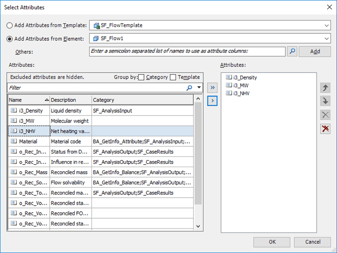Image resolution: width=337 pixels, height=253 pixels.
Task: Click the Filter text field
Action: pyautogui.click(x=97, y=88)
